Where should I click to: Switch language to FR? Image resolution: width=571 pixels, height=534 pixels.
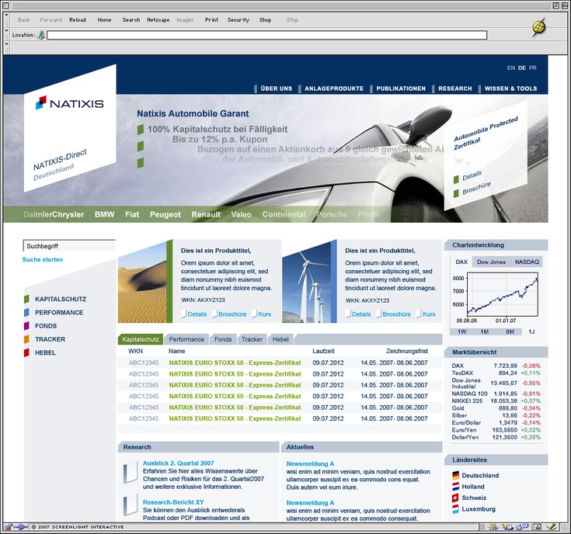[x=533, y=68]
